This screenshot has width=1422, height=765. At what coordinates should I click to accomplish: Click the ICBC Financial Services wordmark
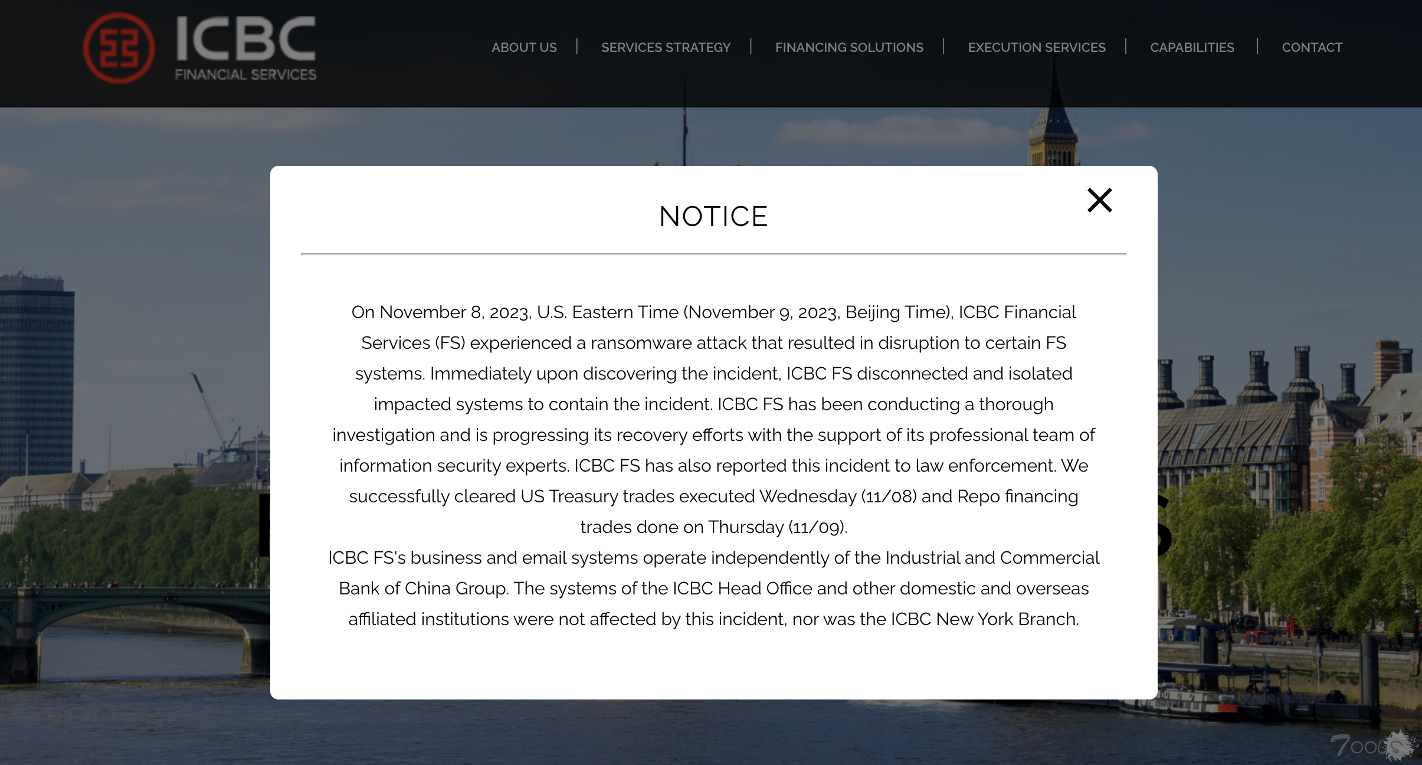click(245, 48)
